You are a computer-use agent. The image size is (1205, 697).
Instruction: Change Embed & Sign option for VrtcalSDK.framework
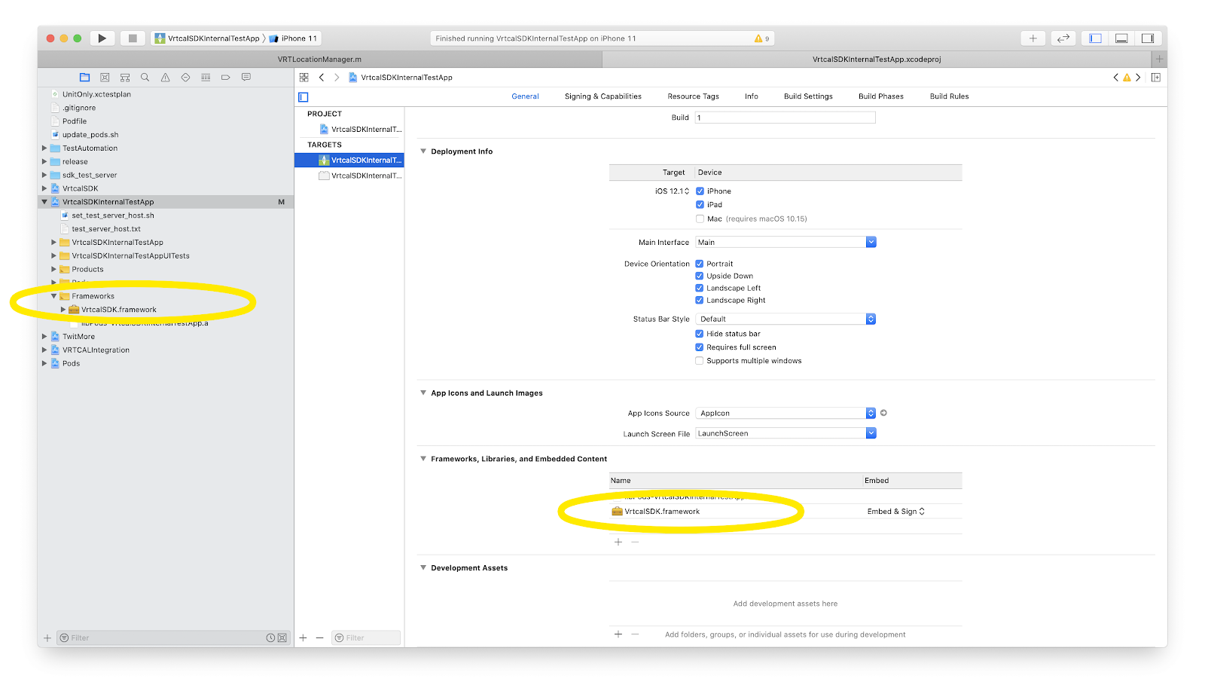pyautogui.click(x=895, y=512)
